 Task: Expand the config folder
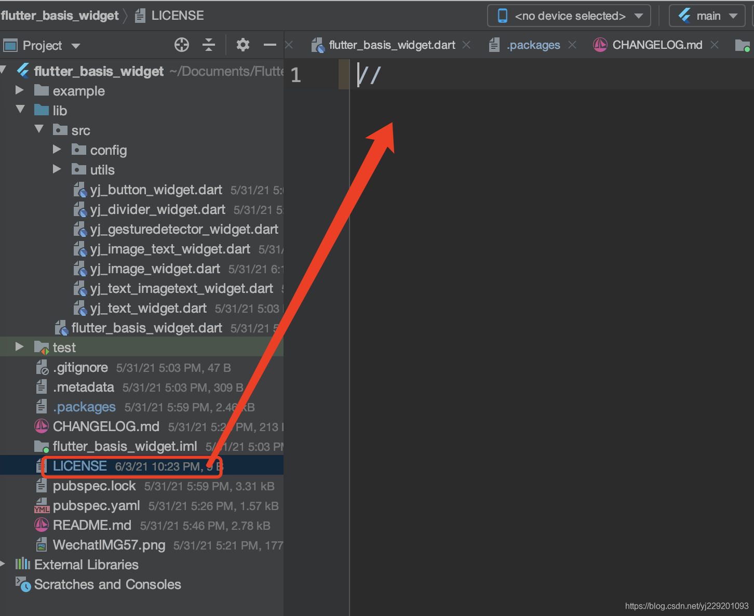[57, 150]
